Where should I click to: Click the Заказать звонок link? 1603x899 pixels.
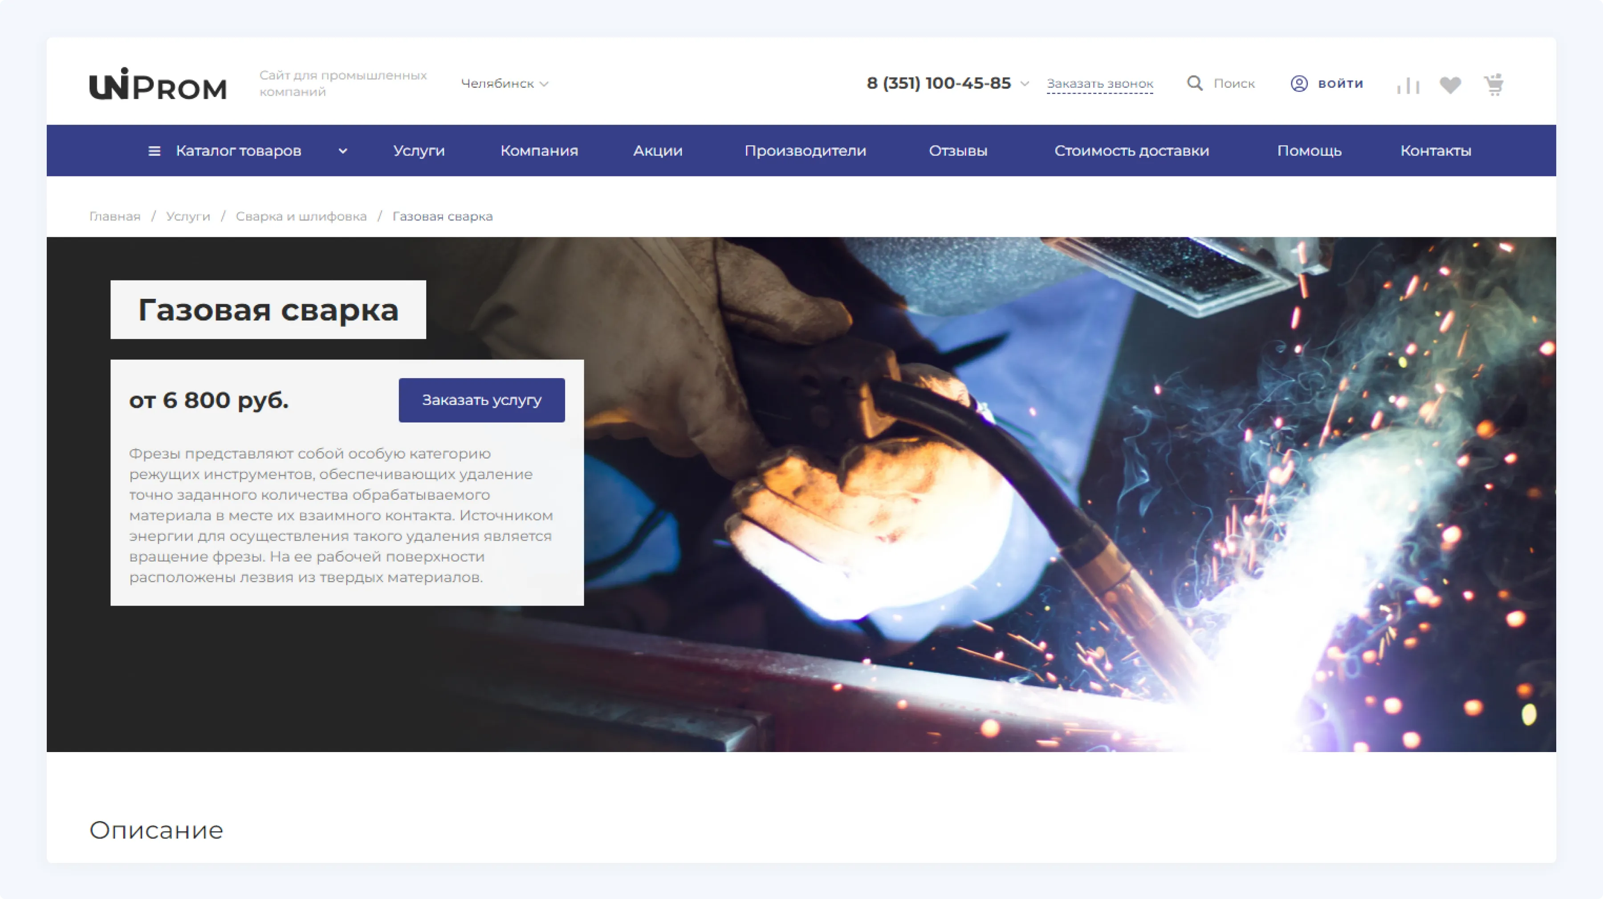coord(1099,83)
